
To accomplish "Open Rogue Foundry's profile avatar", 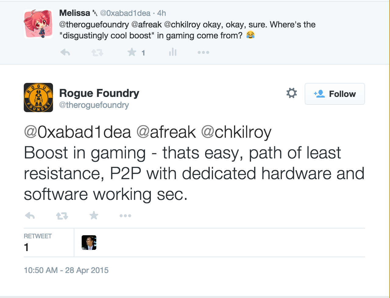I will point(38,98).
